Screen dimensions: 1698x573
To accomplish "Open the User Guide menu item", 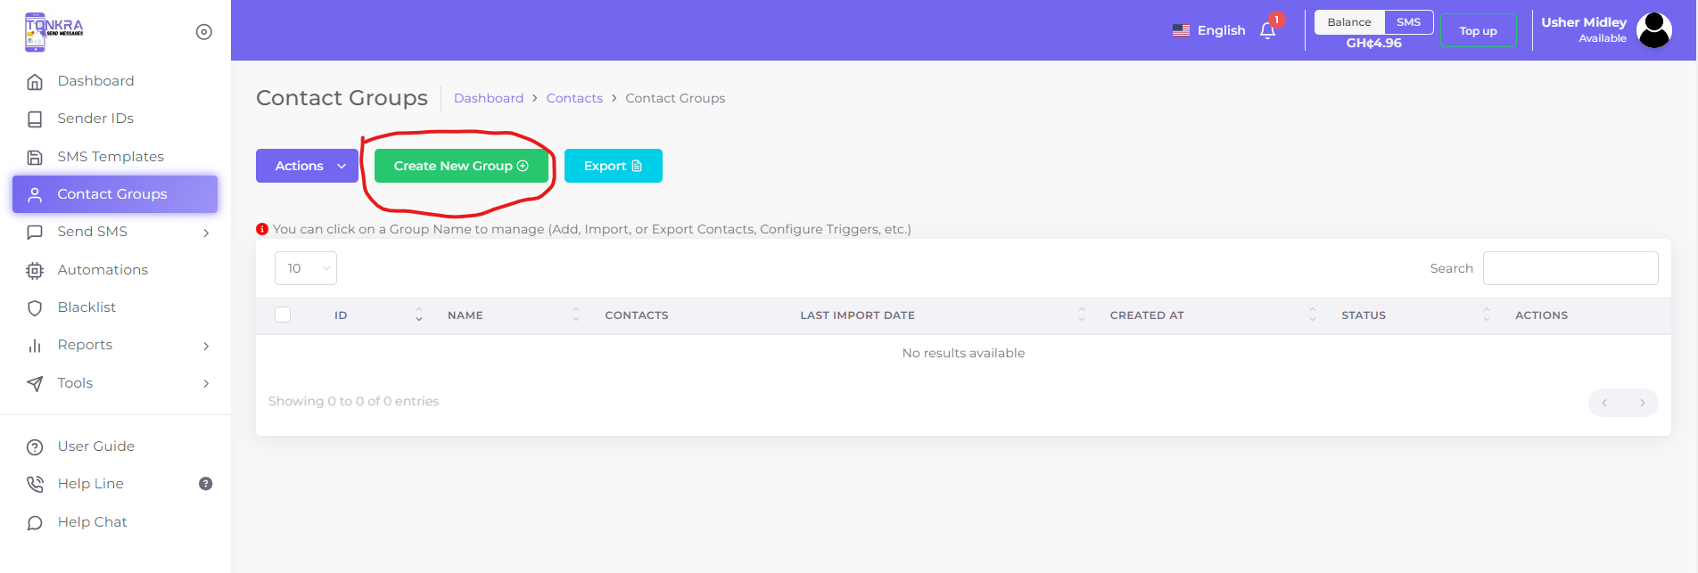I will click(x=96, y=446).
